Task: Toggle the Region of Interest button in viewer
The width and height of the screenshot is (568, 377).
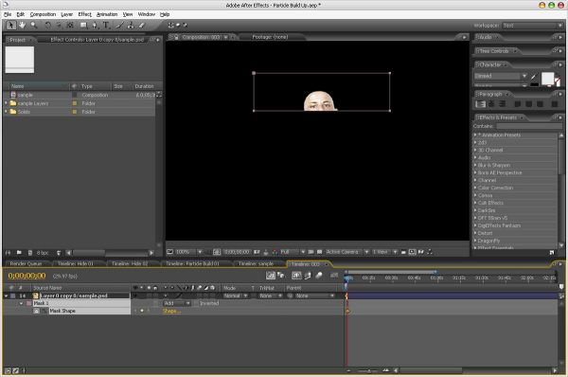Action: point(311,252)
